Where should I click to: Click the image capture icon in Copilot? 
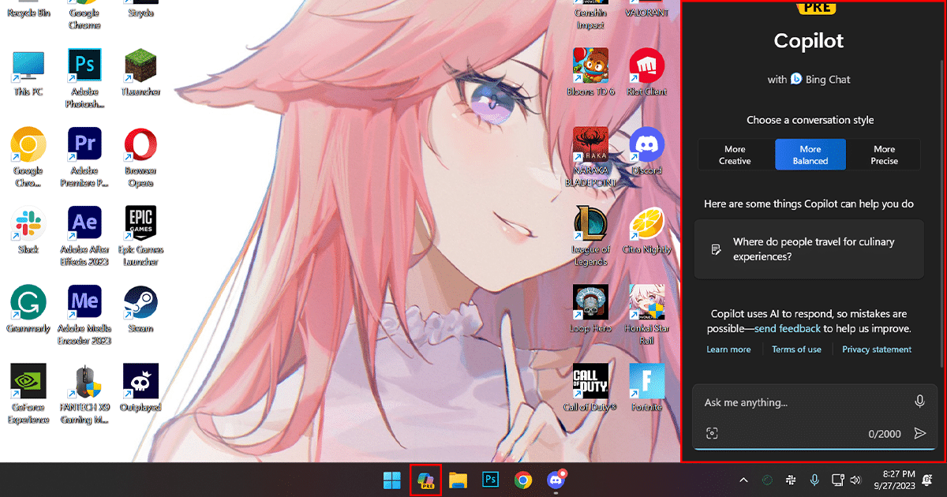tap(713, 433)
